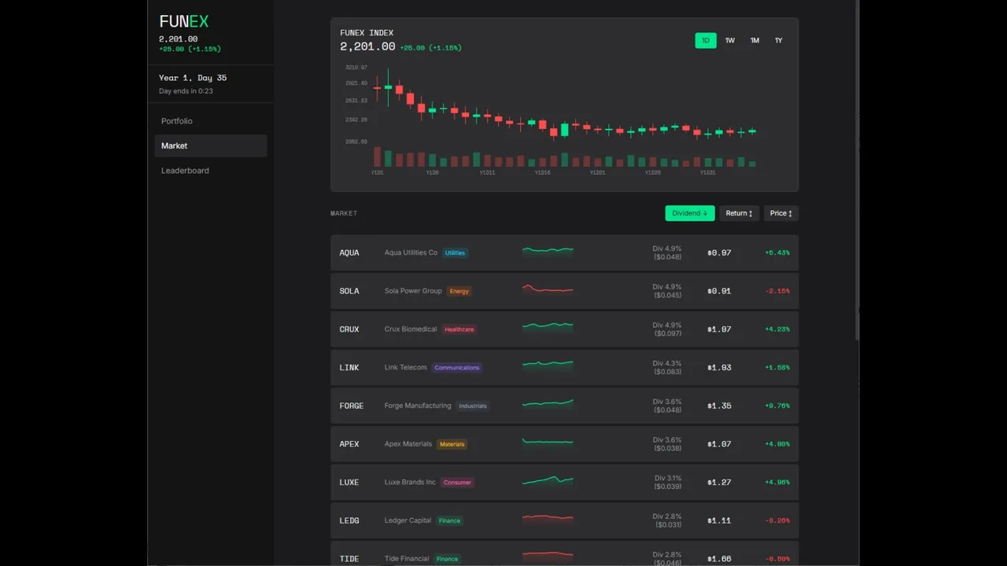Click the Industrials sector tag
This screenshot has width=1007, height=566.
point(473,406)
